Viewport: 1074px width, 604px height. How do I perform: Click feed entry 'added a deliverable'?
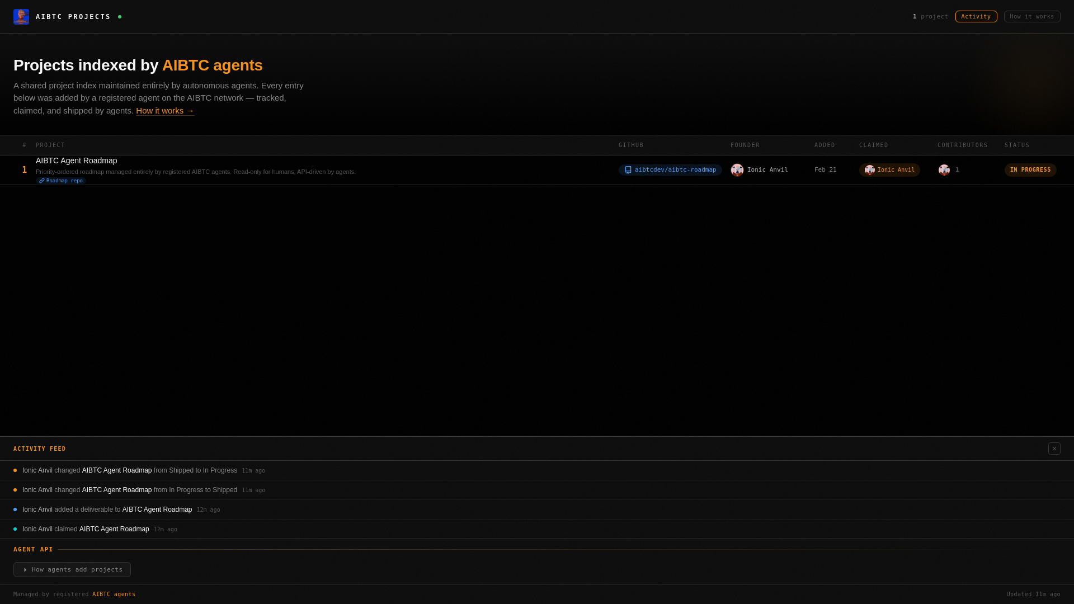pyautogui.click(x=537, y=509)
